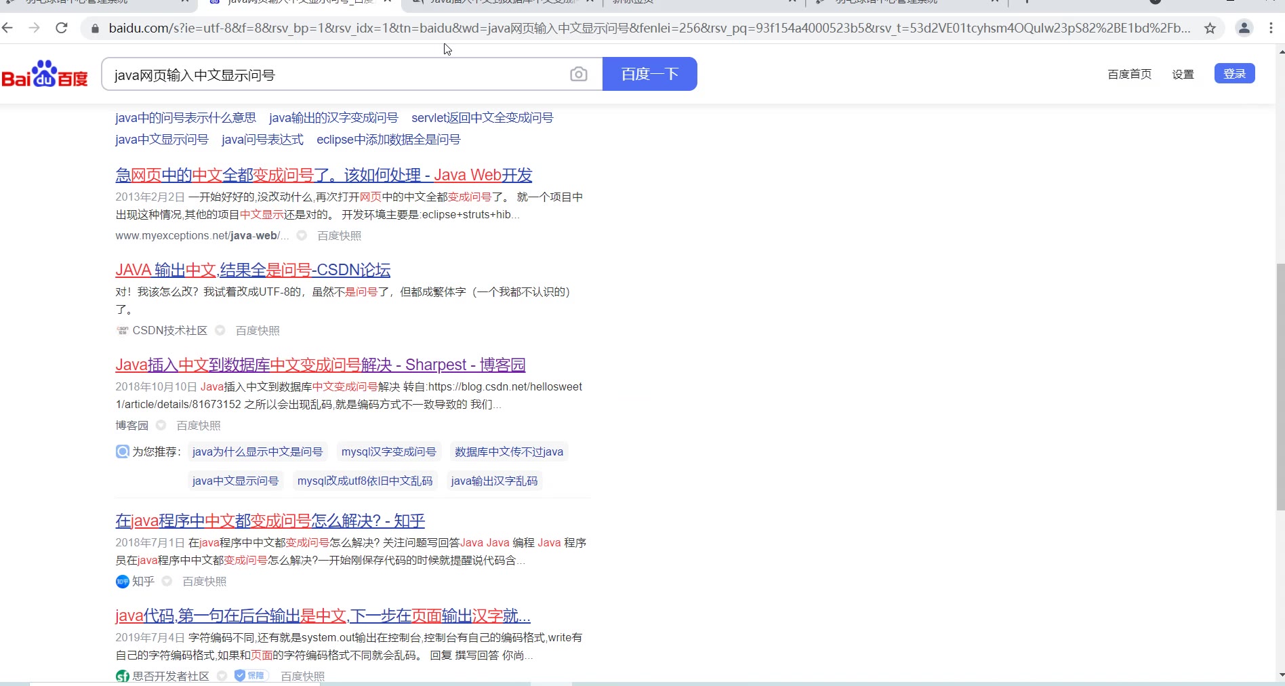Open result Java插入中文到数据库中文变成问号解决
Image resolution: width=1285 pixels, height=686 pixels.
[321, 365]
